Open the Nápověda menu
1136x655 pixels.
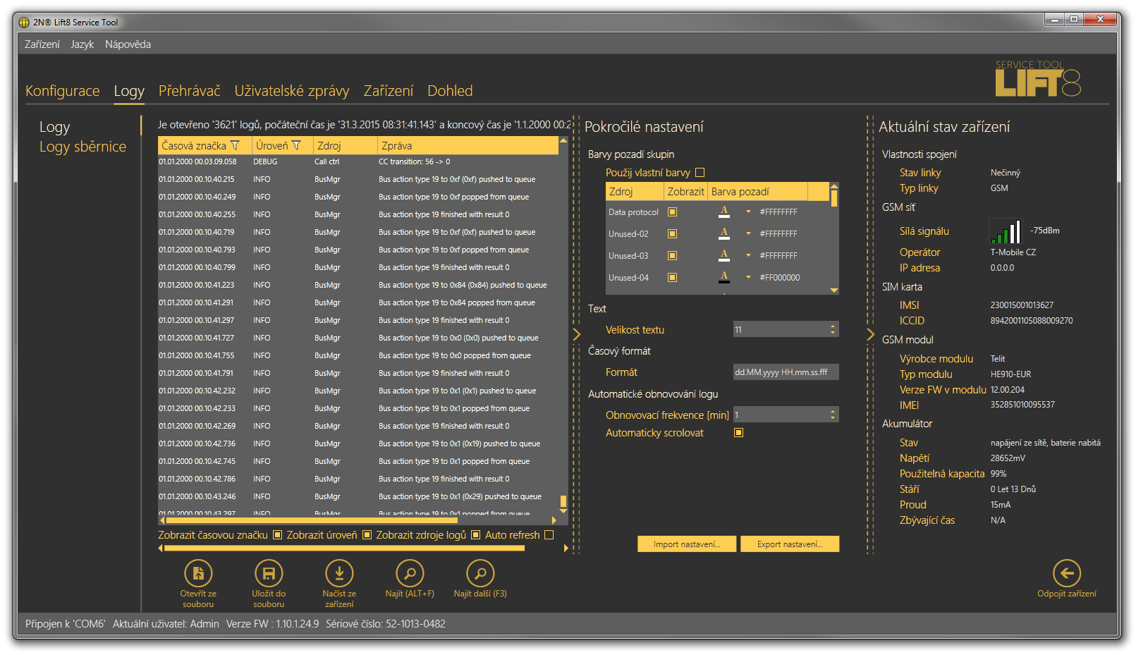coord(128,44)
